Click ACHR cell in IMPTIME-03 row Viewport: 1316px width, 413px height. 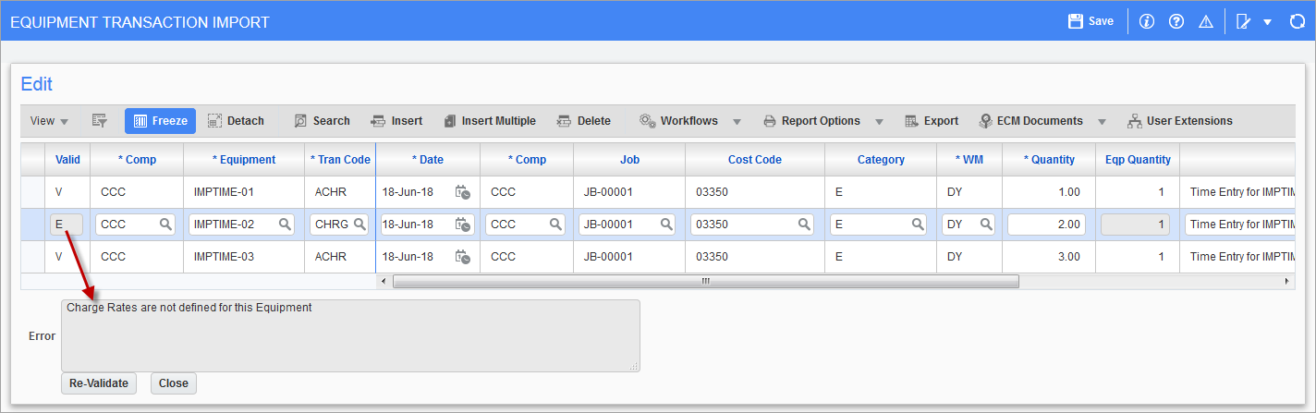click(x=340, y=257)
